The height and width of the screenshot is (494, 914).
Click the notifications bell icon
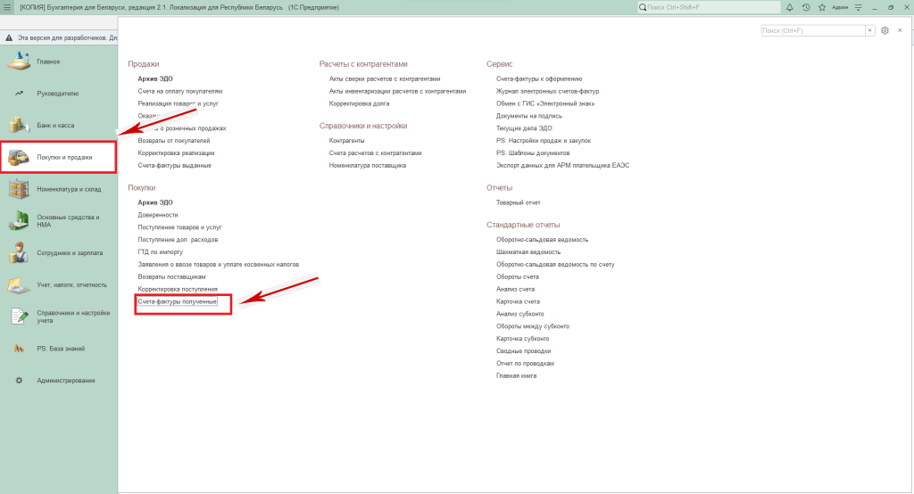pos(789,7)
